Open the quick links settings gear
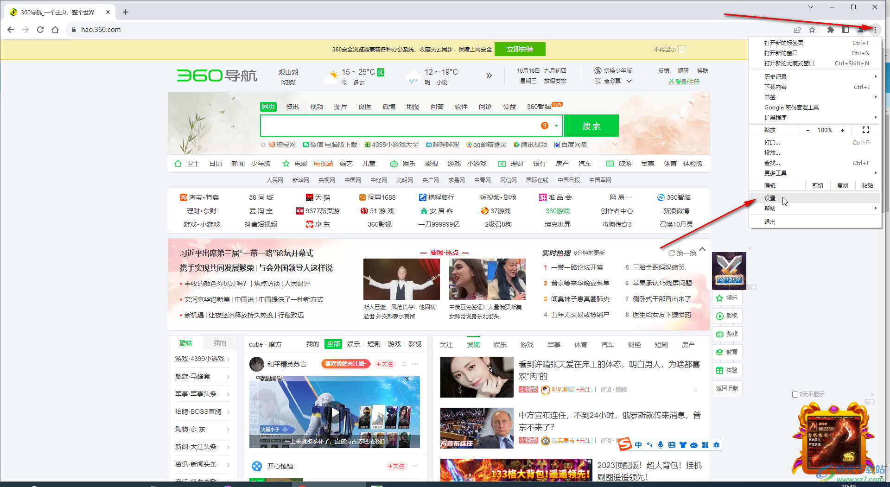The height and width of the screenshot is (487, 890). coord(263,145)
